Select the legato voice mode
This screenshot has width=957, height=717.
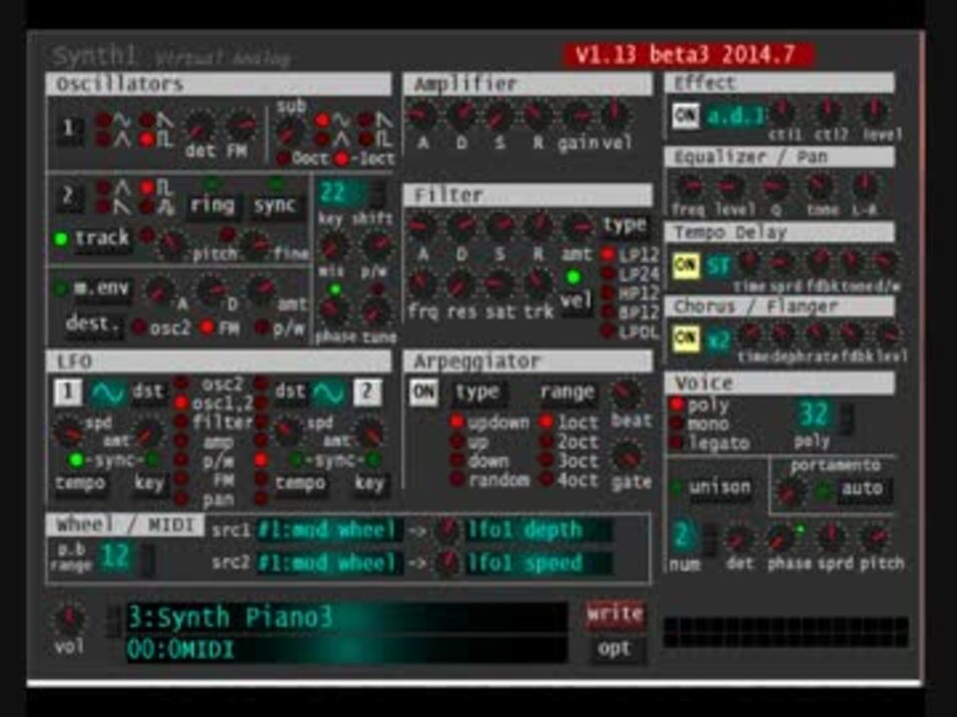pyautogui.click(x=677, y=442)
